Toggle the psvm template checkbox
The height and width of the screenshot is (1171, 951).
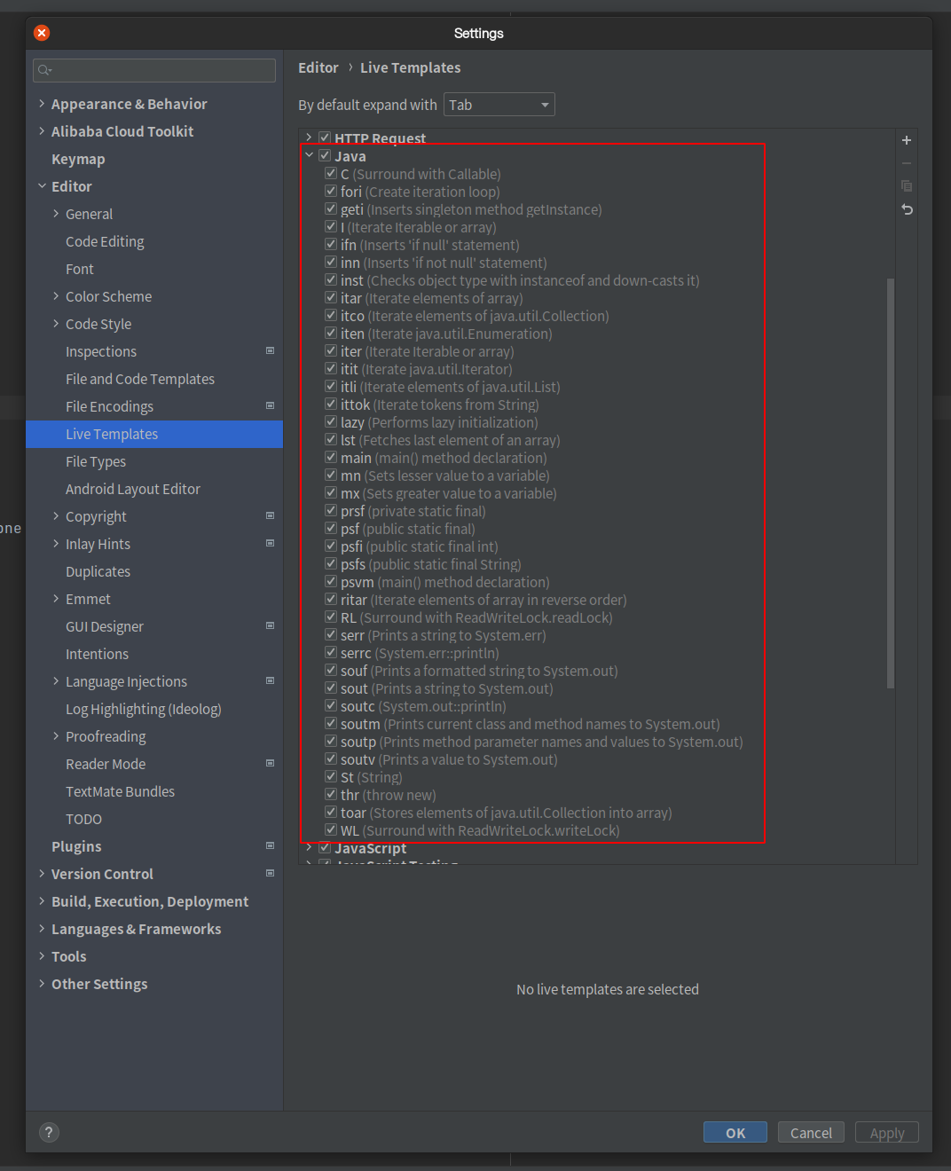pyautogui.click(x=331, y=581)
